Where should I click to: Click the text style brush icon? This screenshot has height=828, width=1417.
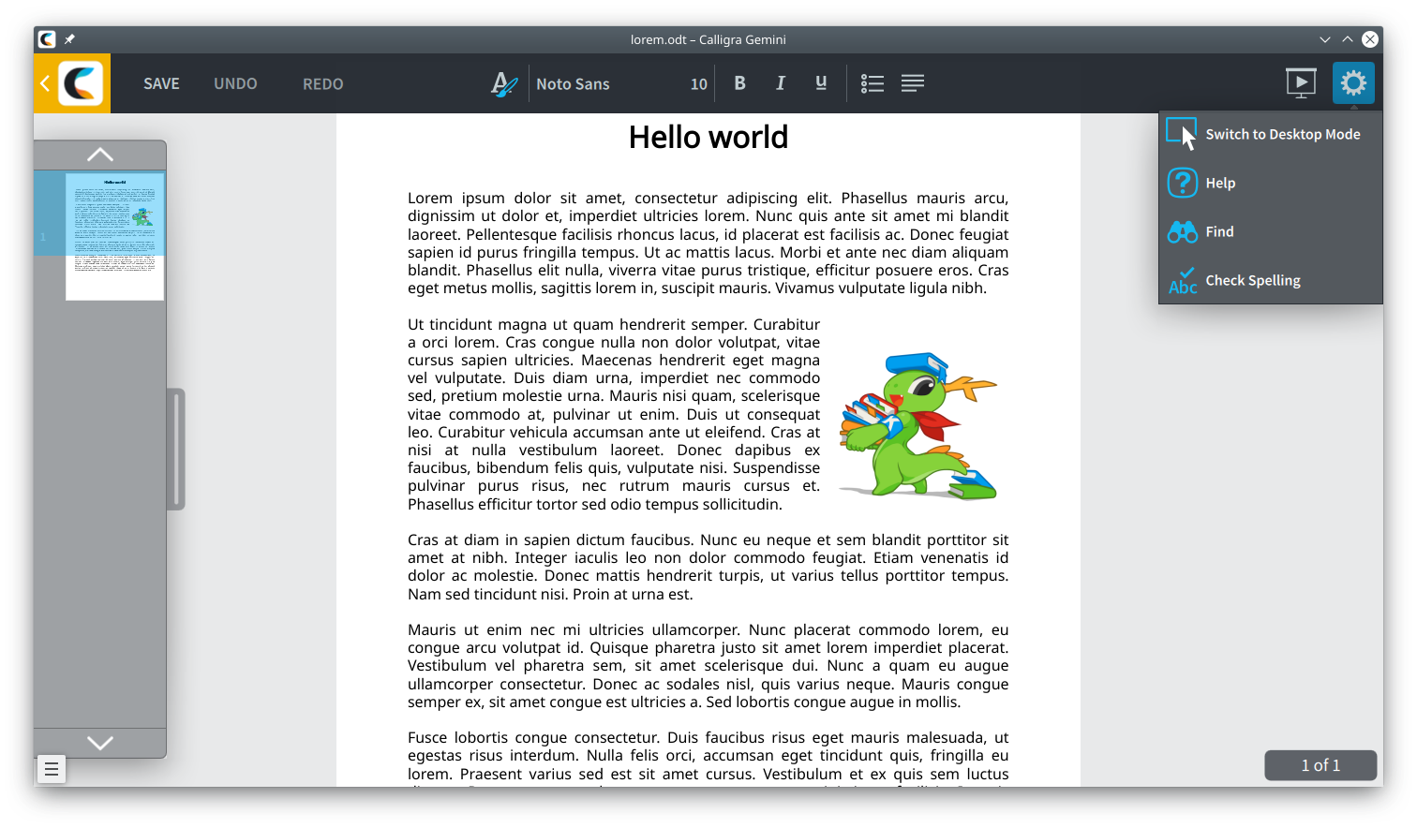(504, 84)
